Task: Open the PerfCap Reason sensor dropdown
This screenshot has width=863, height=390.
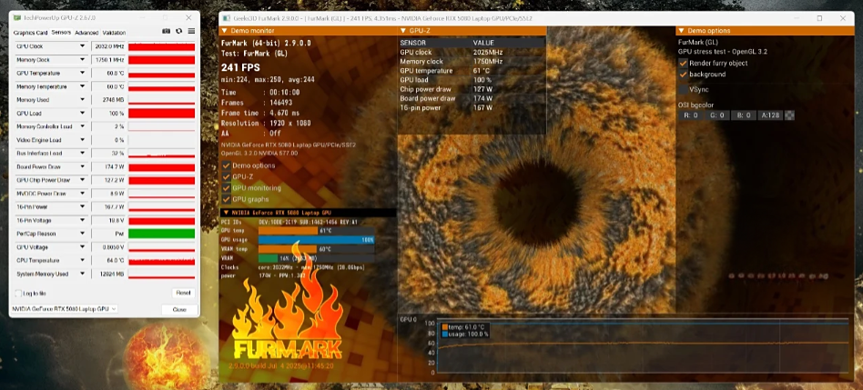Action: pyautogui.click(x=83, y=234)
